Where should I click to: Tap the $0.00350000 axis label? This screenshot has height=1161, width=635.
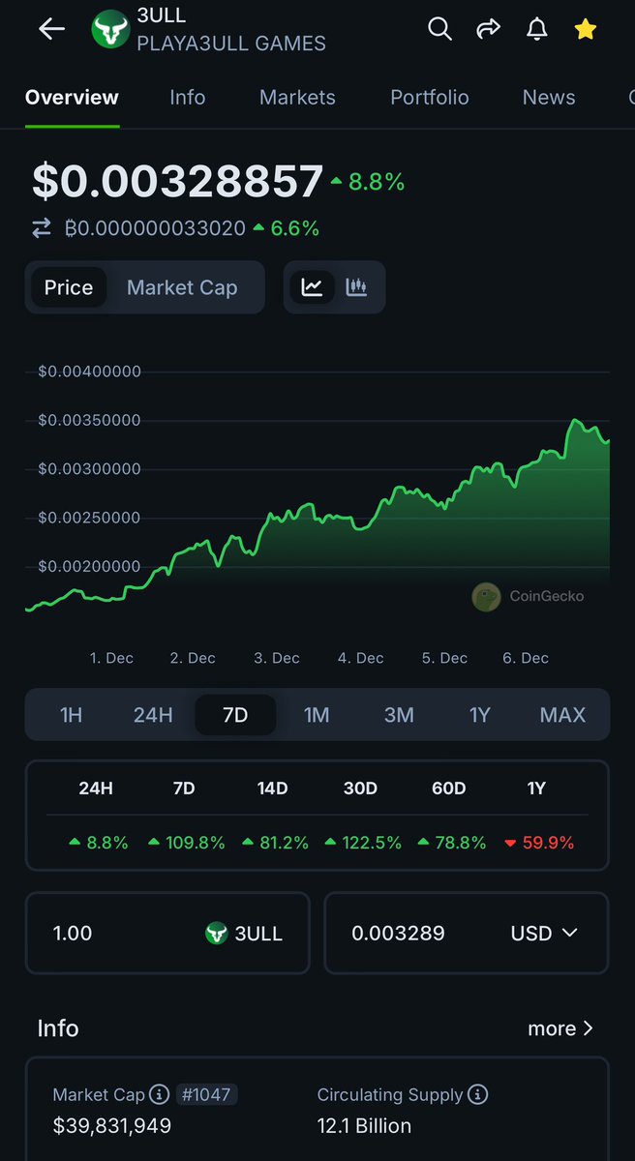point(90,421)
